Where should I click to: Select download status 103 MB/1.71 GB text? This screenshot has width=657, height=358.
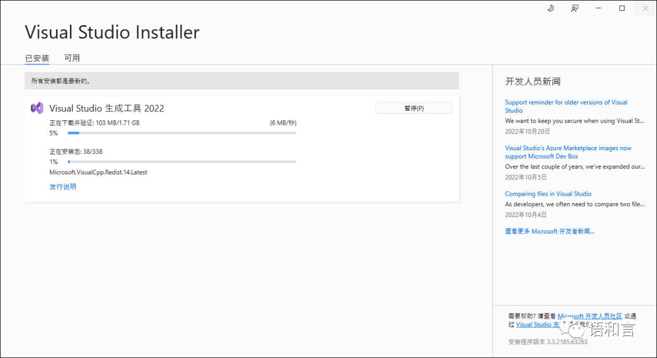94,123
